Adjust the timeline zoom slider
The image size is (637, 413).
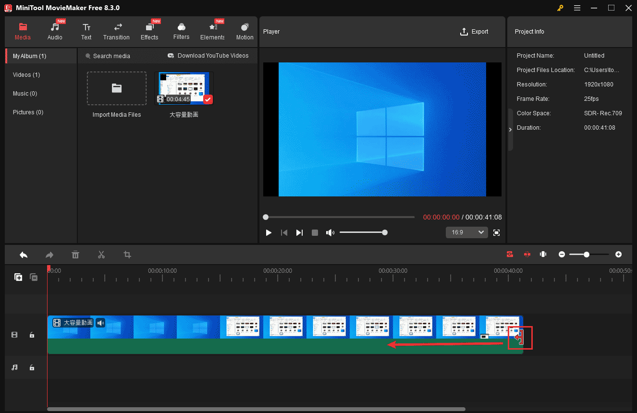click(x=589, y=254)
